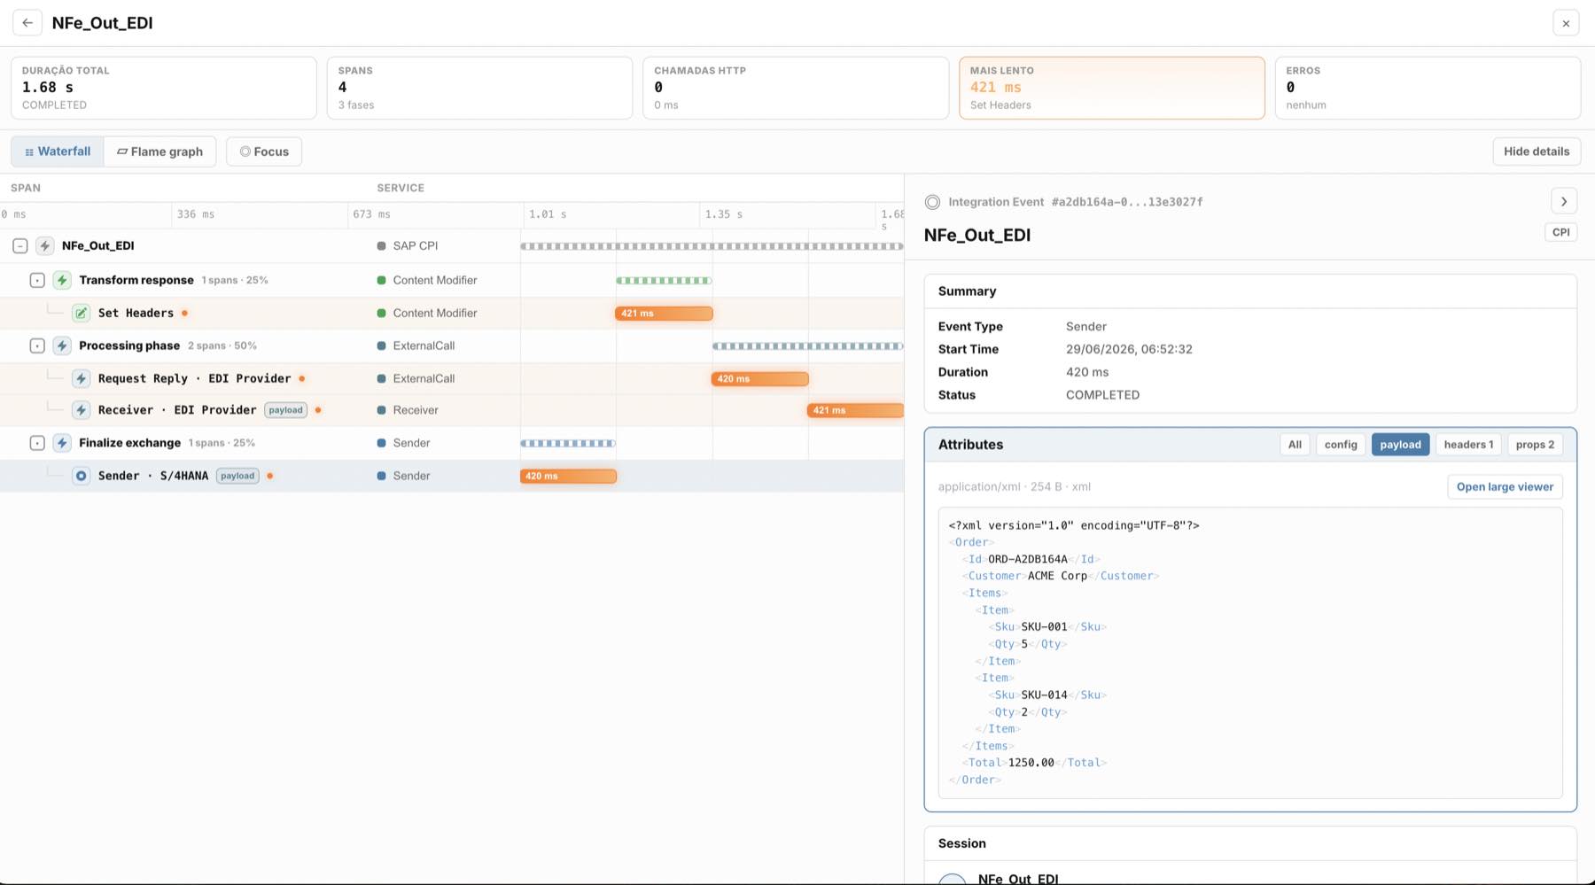Screen dimensions: 1595x885
Task: Click SKU-014 value in XML payload
Action: tap(1044, 695)
